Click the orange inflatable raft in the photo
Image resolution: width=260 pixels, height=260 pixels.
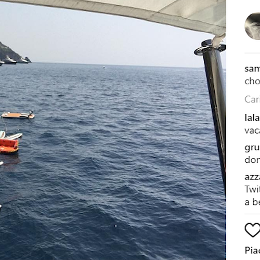click(x=9, y=146)
